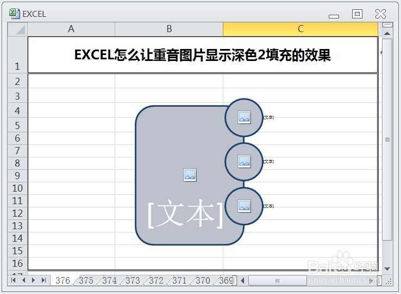Select row 10 header
This screenshot has width=401, height=294.
point(17,188)
